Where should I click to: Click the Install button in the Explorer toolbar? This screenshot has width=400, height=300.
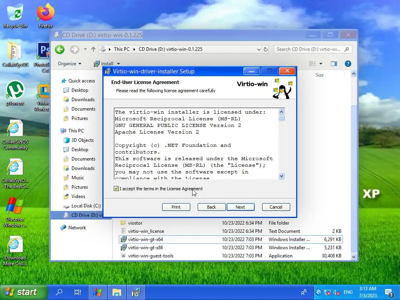pyautogui.click(x=104, y=64)
